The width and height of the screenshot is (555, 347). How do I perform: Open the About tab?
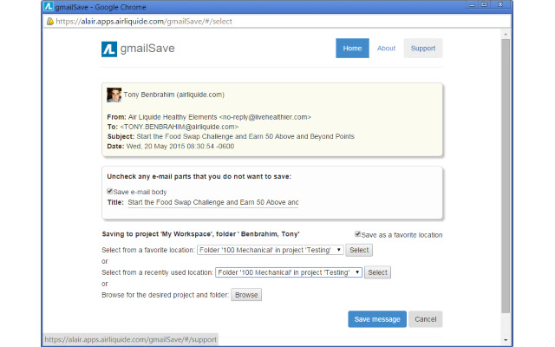click(x=386, y=49)
